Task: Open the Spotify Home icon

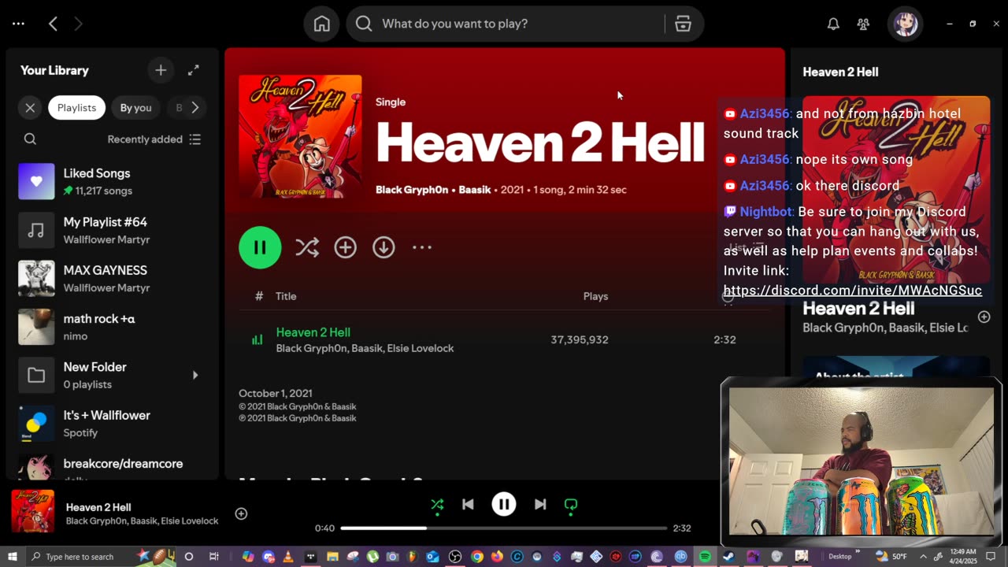Action: [321, 24]
